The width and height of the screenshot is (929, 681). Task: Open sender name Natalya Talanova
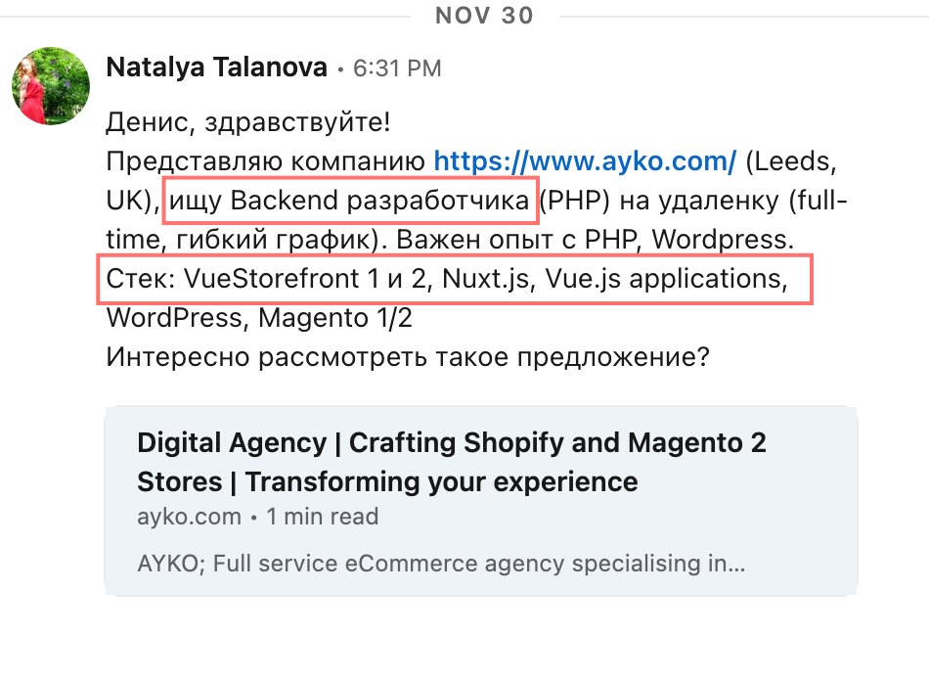[215, 68]
